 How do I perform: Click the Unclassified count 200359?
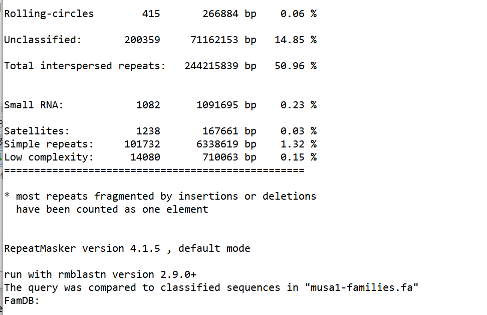coord(142,40)
